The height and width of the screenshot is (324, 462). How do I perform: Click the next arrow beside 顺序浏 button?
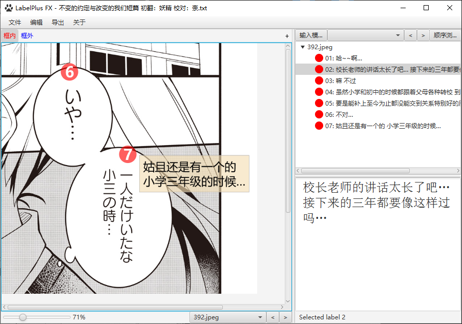pyautogui.click(x=423, y=35)
